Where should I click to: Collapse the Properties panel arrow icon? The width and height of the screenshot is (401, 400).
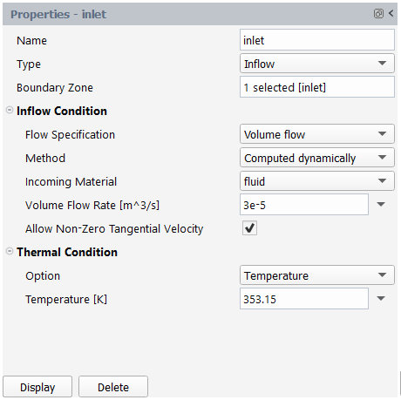391,13
